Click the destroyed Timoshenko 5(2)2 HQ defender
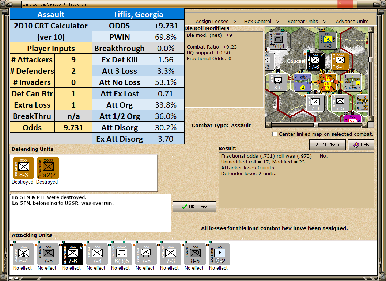The height and width of the screenshot is (281, 386). coord(48,168)
